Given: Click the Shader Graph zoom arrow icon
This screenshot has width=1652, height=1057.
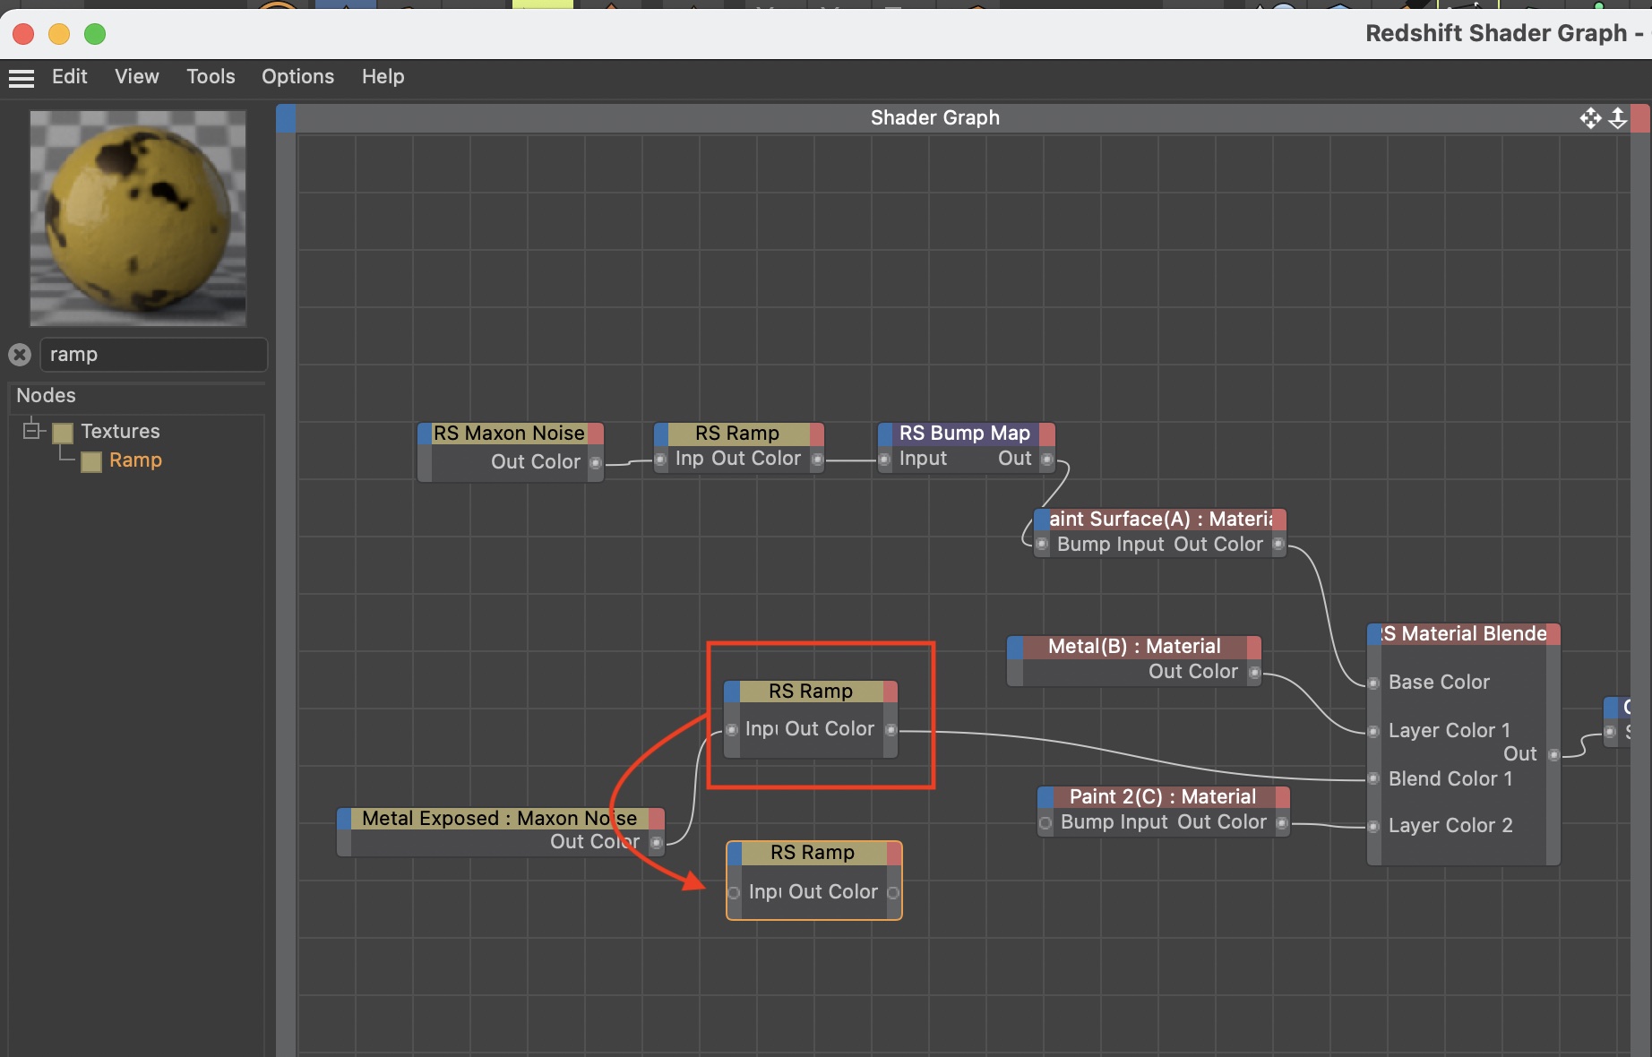Looking at the screenshot, I should (1618, 118).
